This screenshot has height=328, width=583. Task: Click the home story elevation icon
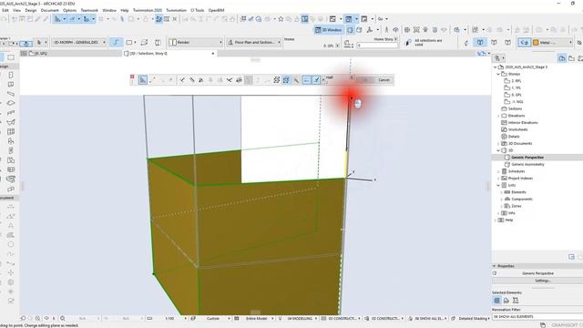(348, 44)
